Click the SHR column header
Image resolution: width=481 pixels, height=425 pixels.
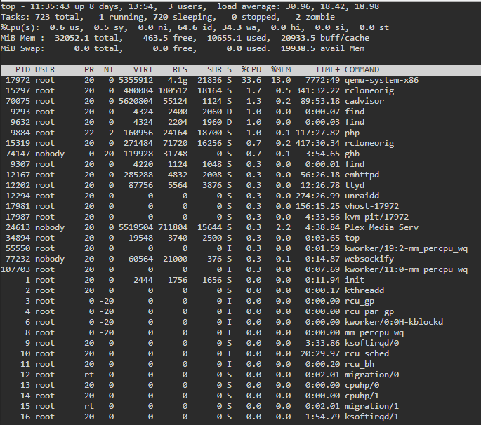point(214,70)
